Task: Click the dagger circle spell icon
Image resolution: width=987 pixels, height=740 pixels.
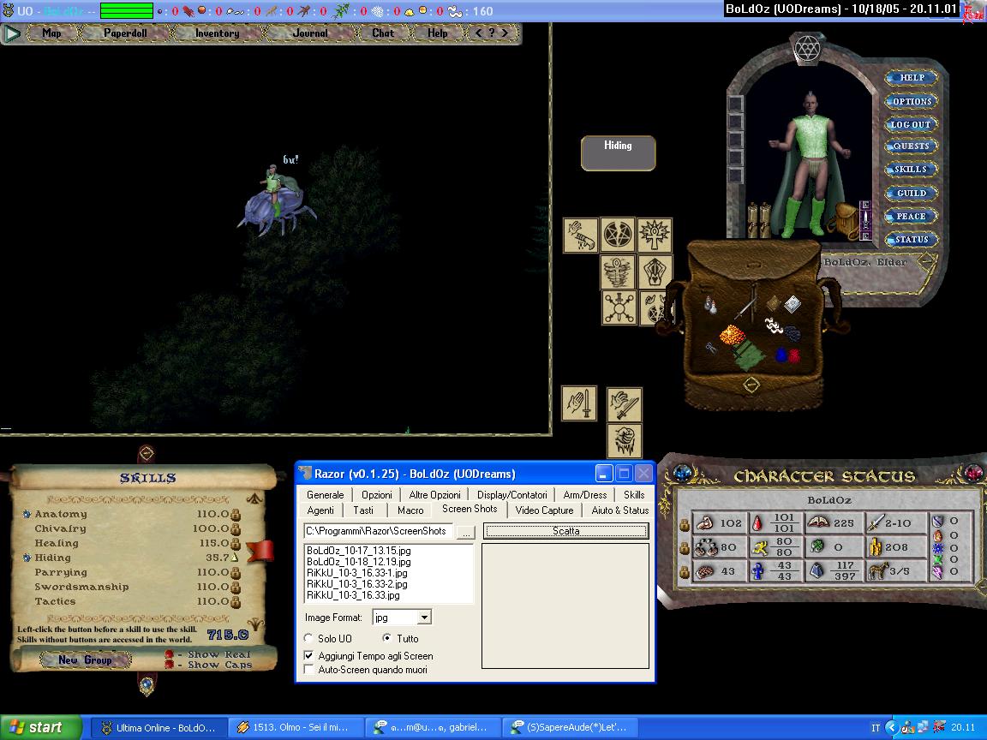Action: [618, 308]
